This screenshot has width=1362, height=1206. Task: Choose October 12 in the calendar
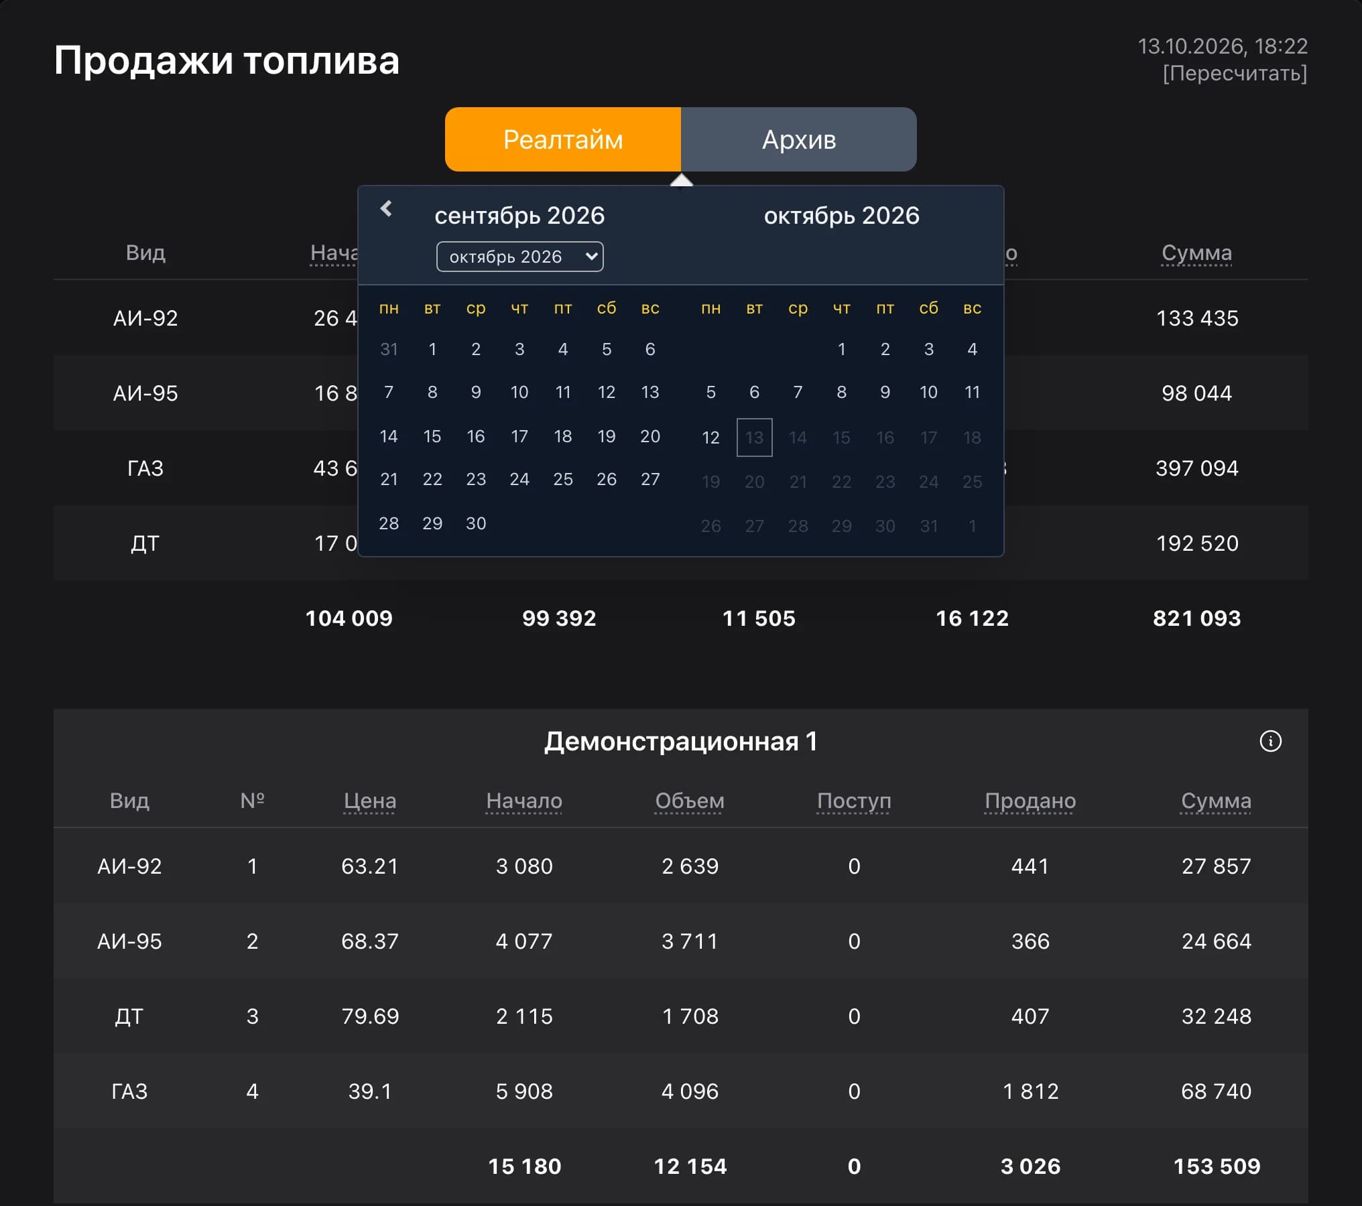point(711,438)
